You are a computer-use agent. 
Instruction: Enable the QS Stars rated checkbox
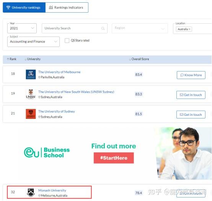pyautogui.click(x=67, y=41)
